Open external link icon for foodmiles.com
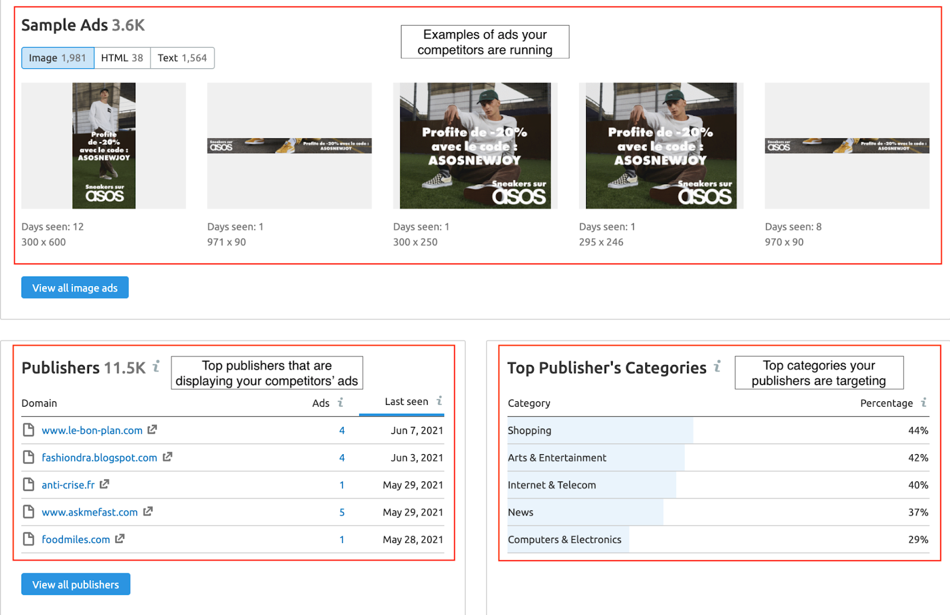Screen dimensions: 950x615 coord(120,538)
